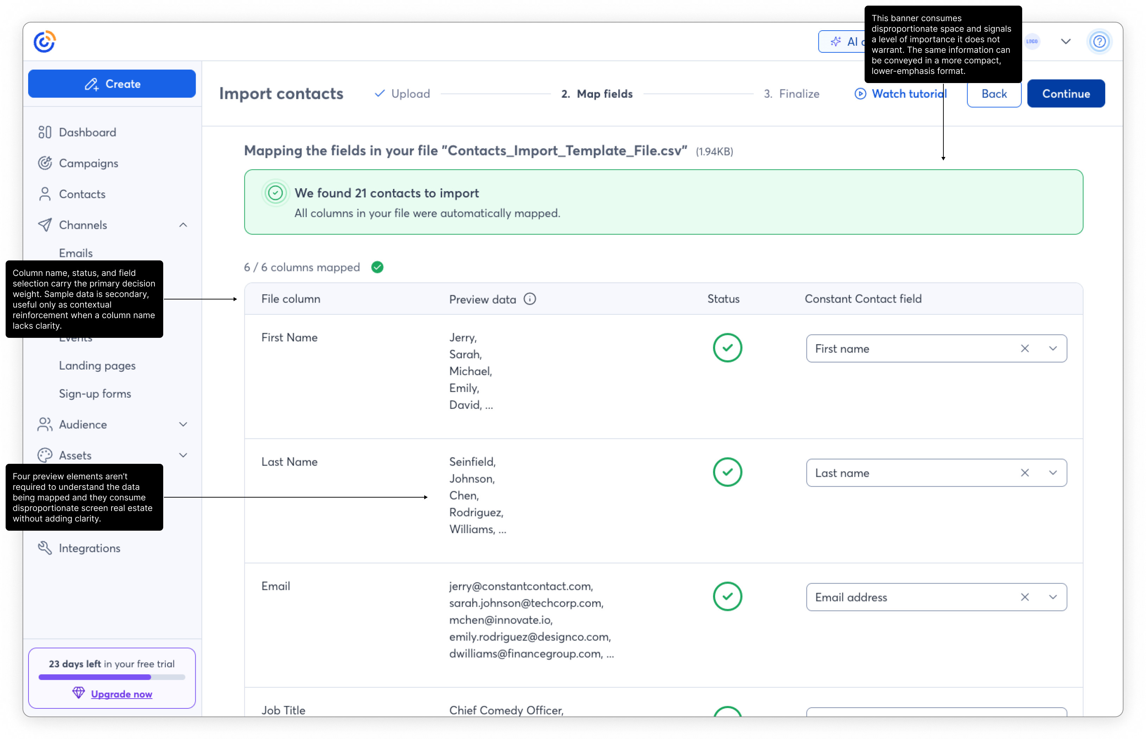The image size is (1146, 739).
Task: Click Email row status check circle
Action: click(727, 596)
